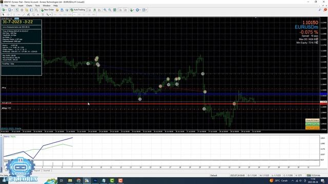Click the green Close All Profits button
The image size is (328, 184).
point(312,124)
